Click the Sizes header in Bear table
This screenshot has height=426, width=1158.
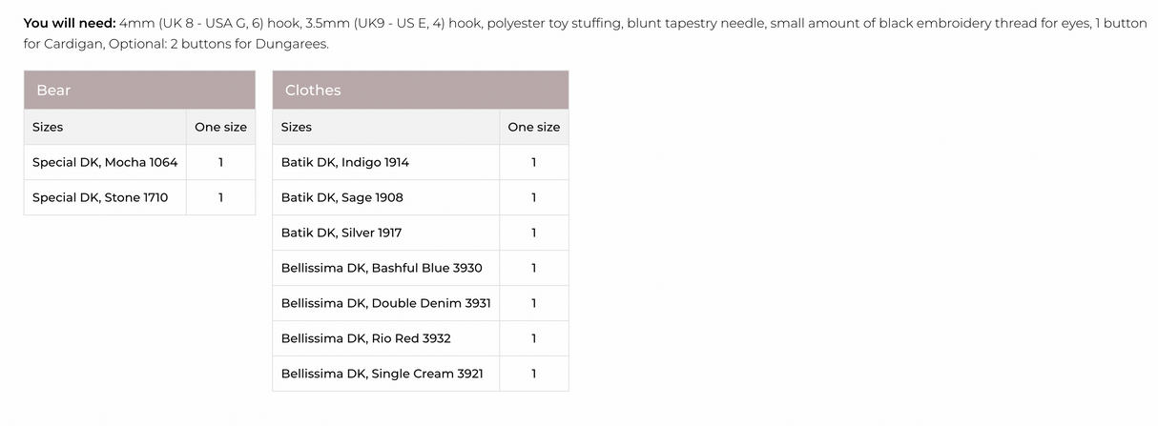click(x=48, y=127)
